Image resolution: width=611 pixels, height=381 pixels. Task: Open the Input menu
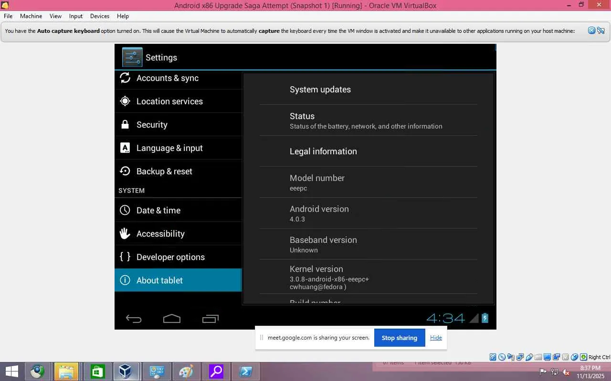click(x=76, y=16)
